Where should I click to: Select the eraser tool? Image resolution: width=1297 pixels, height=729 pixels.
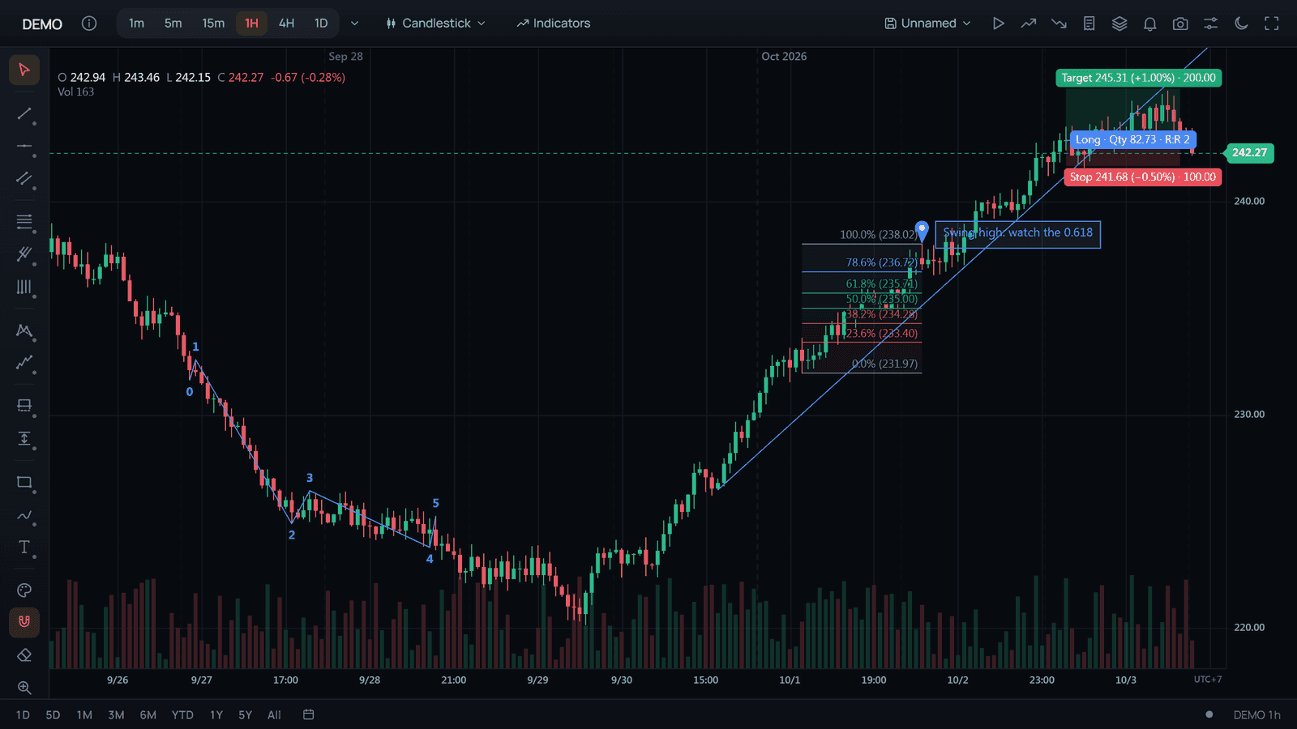tap(24, 655)
